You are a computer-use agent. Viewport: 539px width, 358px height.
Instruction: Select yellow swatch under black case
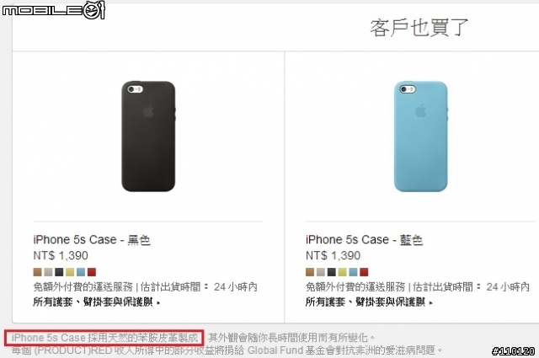[x=70, y=272]
